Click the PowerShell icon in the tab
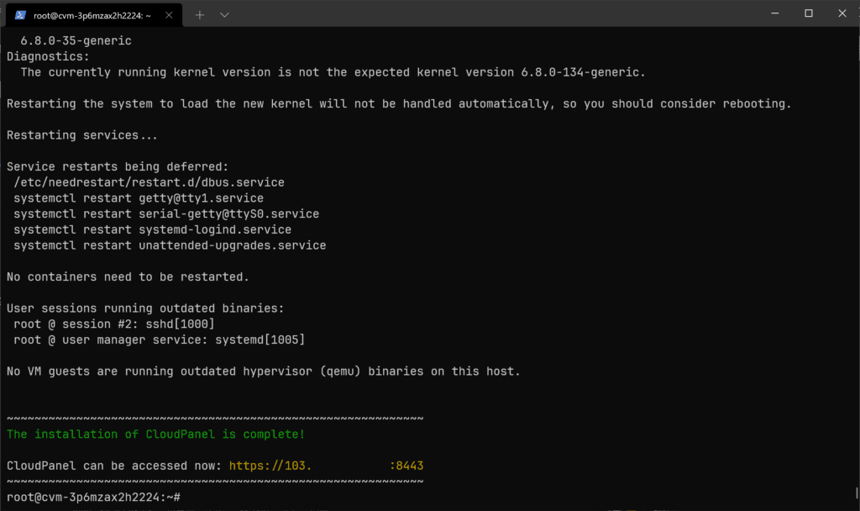Image resolution: width=860 pixels, height=511 pixels. click(20, 15)
